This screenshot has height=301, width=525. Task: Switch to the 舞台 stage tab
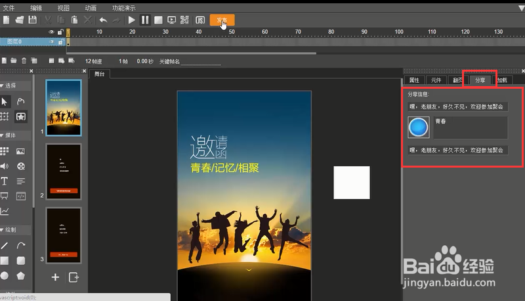(x=100, y=74)
